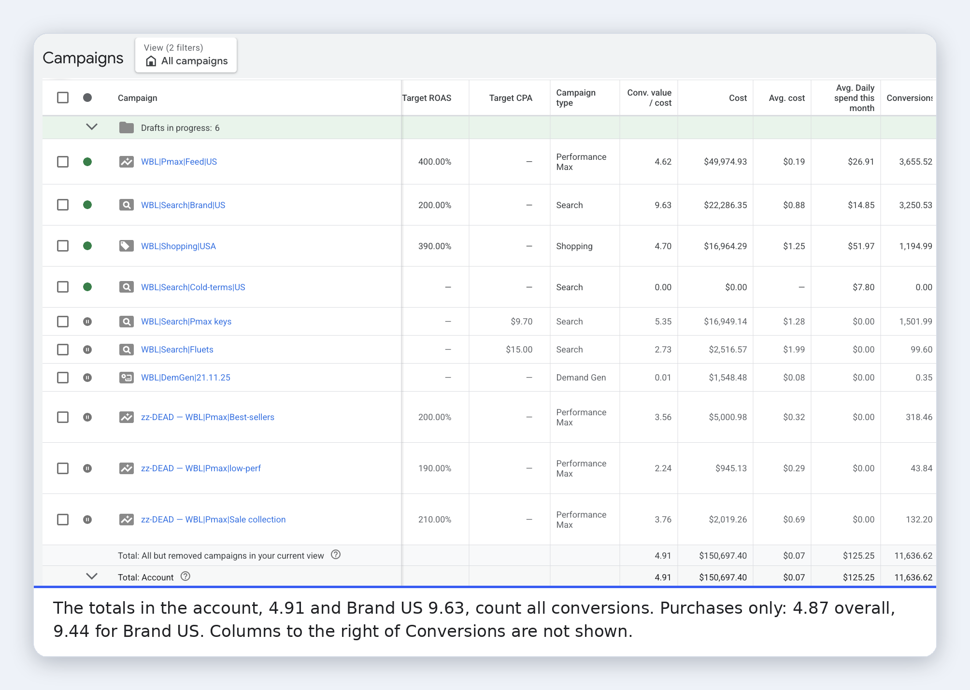Tick the WBL|Search|Pmax keys checkbox
The width and height of the screenshot is (970, 690).
click(x=63, y=322)
